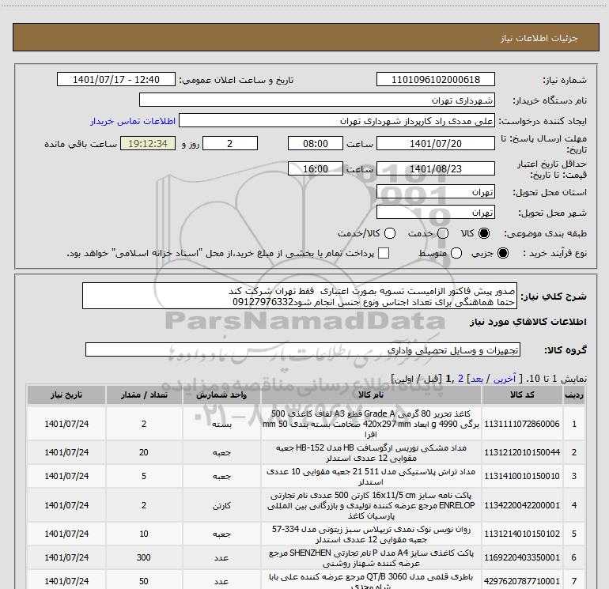Click item code 1131214010150102
This screenshot has height=589, width=609.
point(522,534)
